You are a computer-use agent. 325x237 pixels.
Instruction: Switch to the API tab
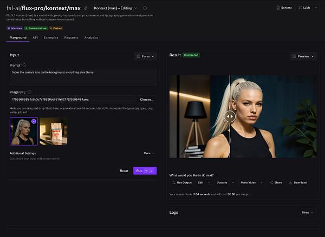[35, 38]
